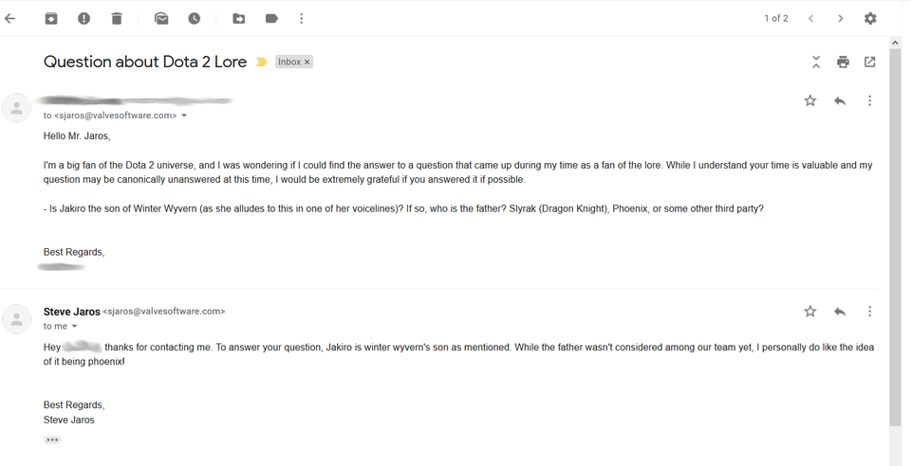
Task: Show trimmed content ellipsis below signature
Action: [x=52, y=439]
